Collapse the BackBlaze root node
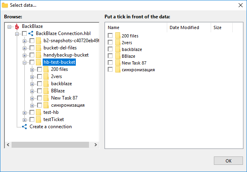This screenshot has height=172, width=247. pyautogui.click(x=9, y=27)
